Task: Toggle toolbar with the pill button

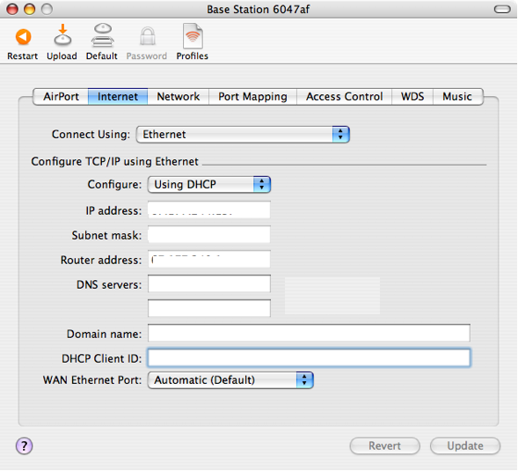Action: 502,10
